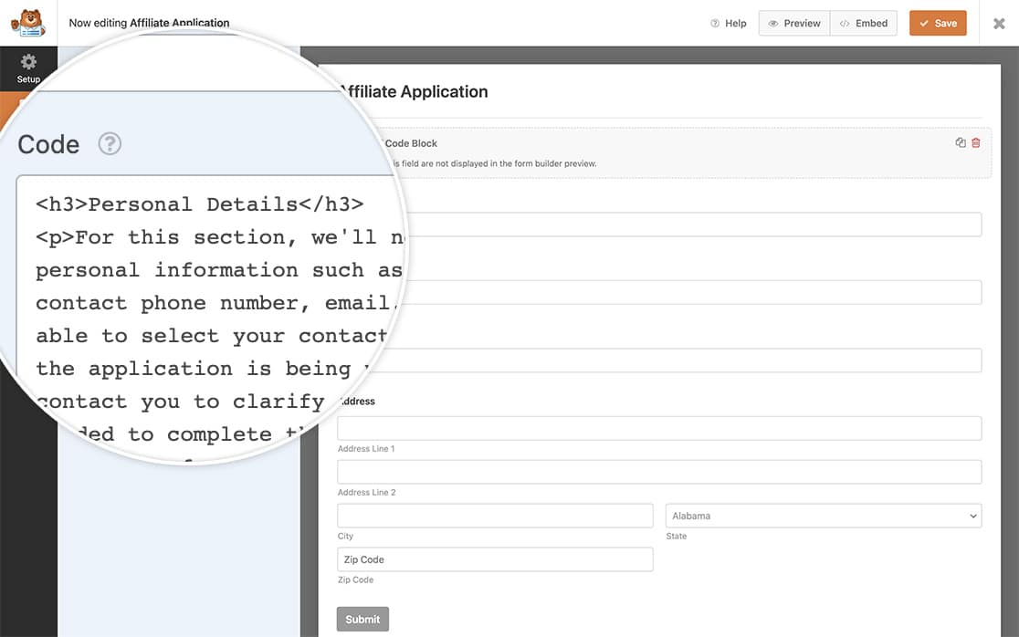Viewport: 1019px width, 637px height.
Task: Delete the Code Block with the red trash icon
Action: coord(975,142)
